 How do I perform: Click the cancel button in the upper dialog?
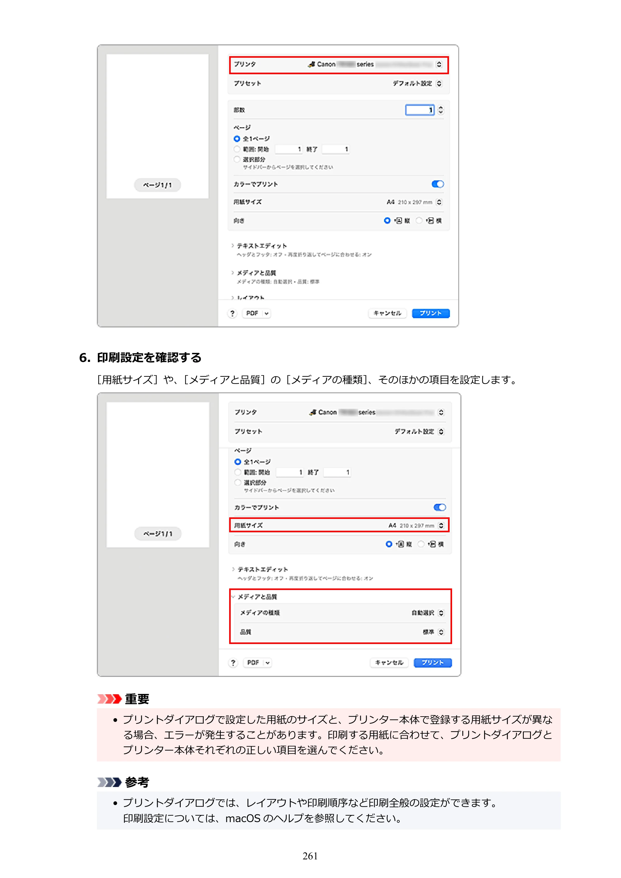387,313
